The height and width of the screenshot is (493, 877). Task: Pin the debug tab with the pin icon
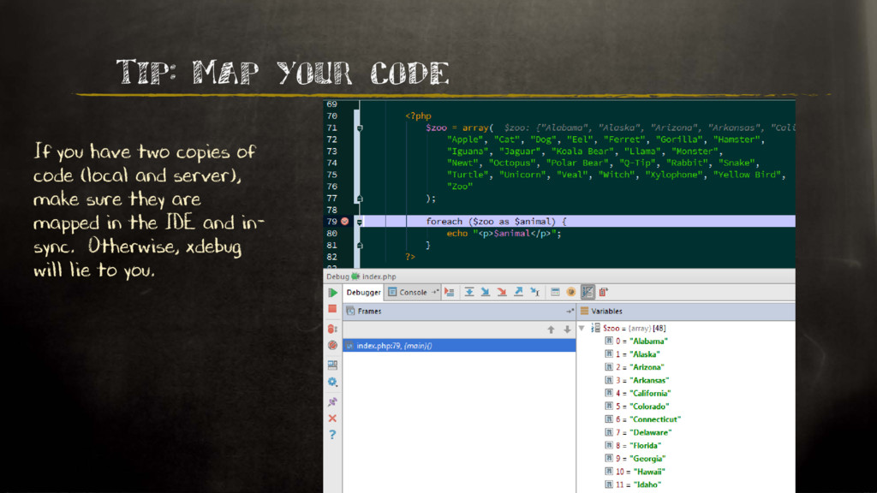333,401
